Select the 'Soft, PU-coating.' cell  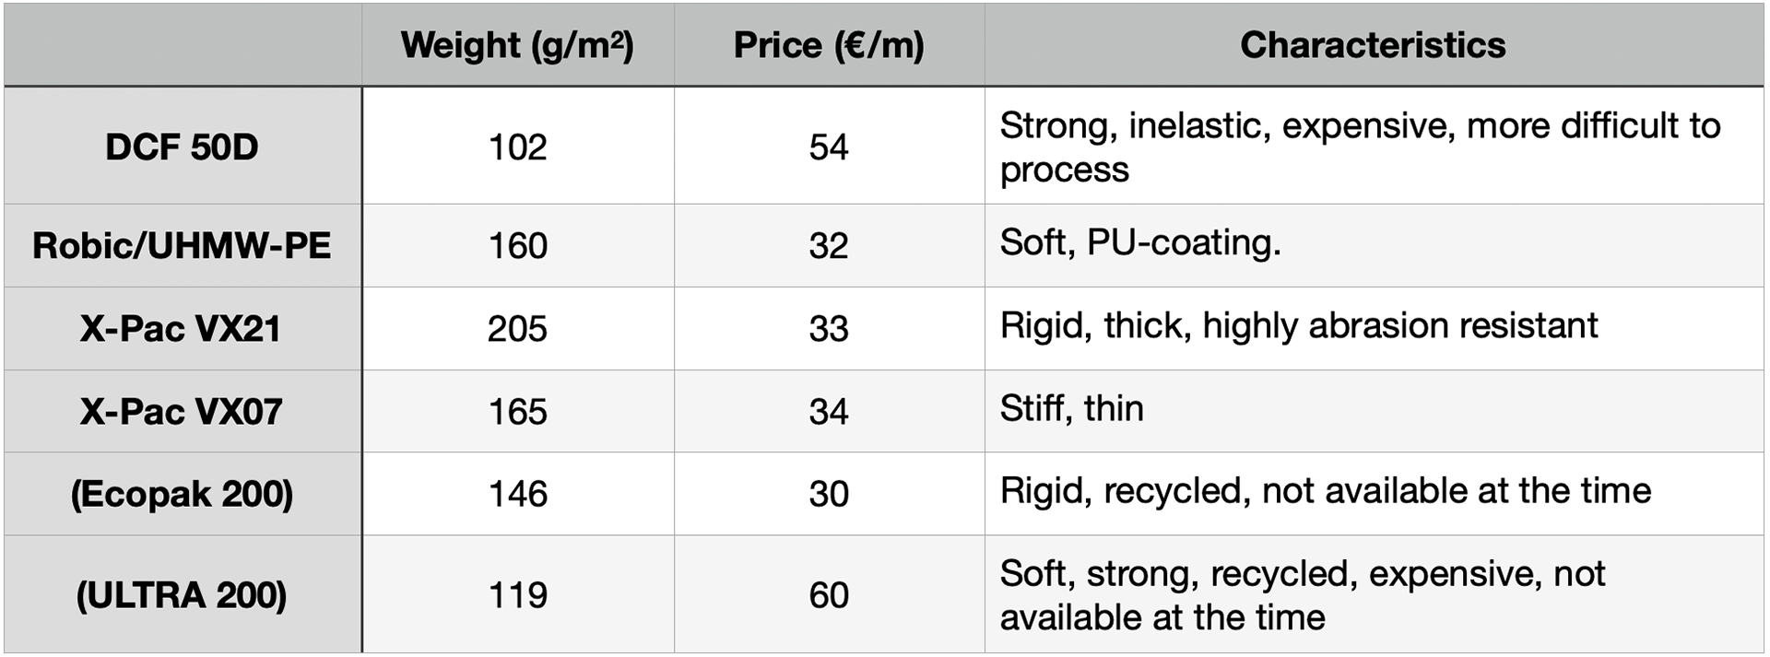(1374, 245)
